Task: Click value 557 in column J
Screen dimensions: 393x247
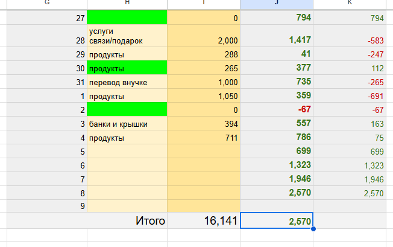Action: [x=277, y=123]
